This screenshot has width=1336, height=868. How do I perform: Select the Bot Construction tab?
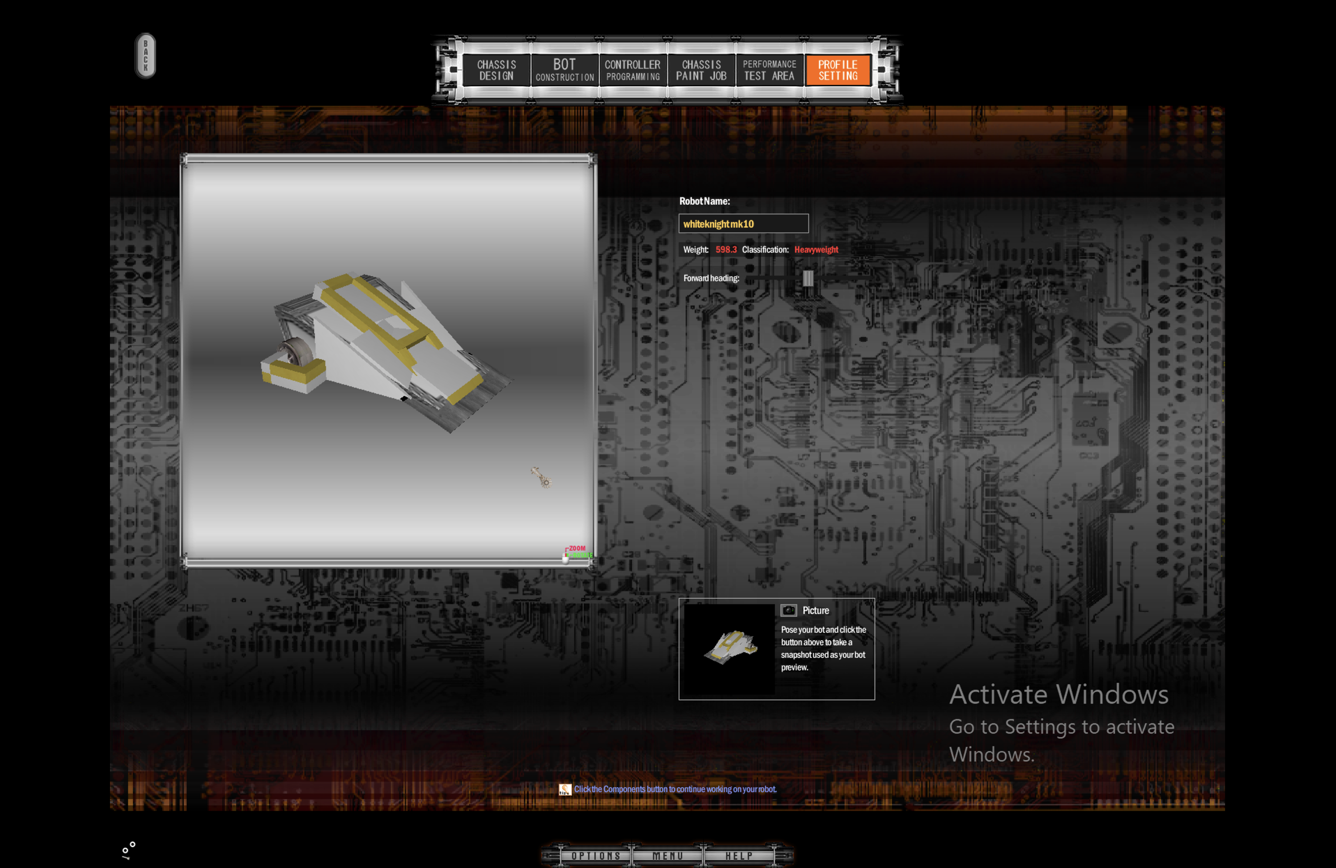click(564, 68)
